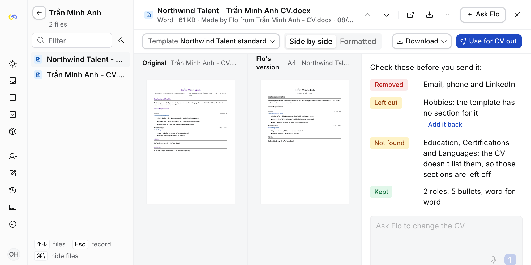Open the list view icon in sidebar

point(13,207)
